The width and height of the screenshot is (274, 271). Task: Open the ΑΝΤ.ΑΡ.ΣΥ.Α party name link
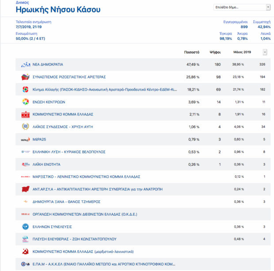click(x=98, y=189)
